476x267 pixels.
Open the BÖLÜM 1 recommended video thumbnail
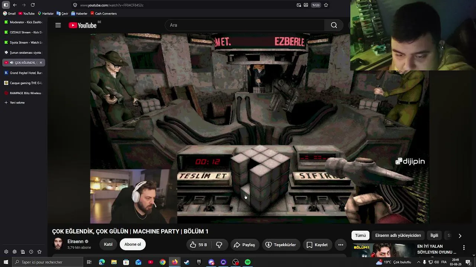383,250
